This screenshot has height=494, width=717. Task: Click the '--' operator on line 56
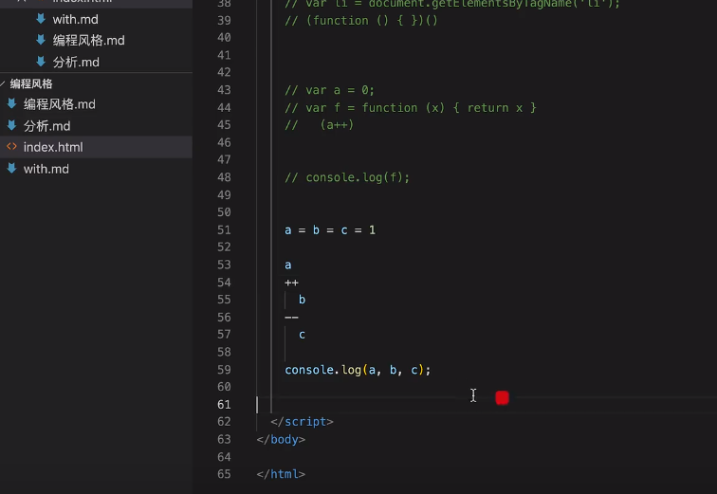[x=291, y=317]
